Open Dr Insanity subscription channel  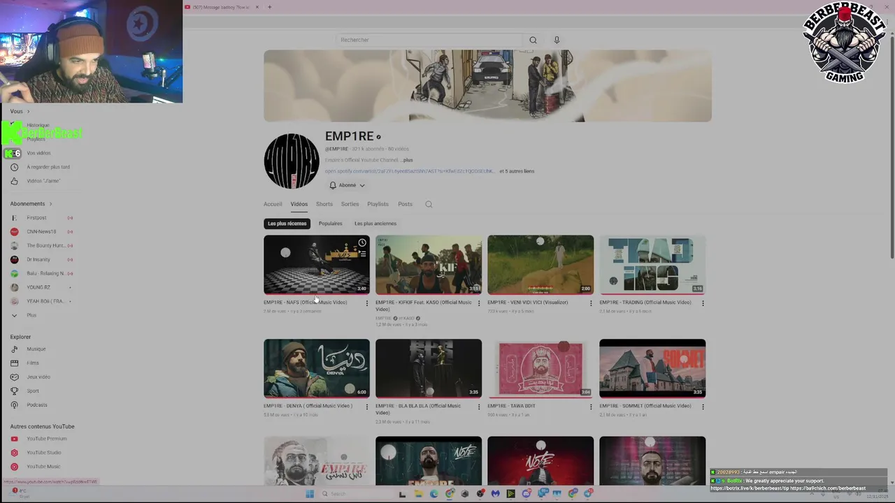38,260
